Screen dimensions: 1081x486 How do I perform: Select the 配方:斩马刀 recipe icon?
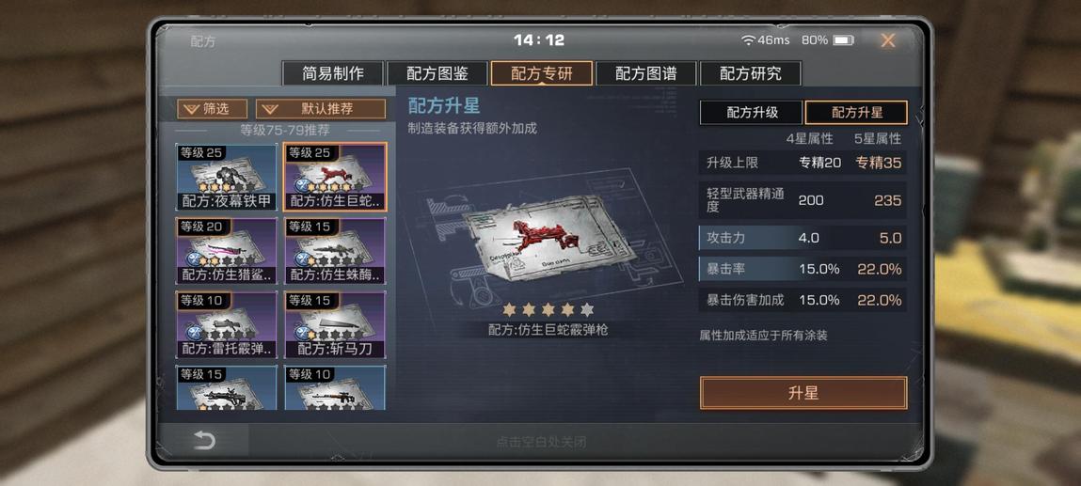click(335, 325)
